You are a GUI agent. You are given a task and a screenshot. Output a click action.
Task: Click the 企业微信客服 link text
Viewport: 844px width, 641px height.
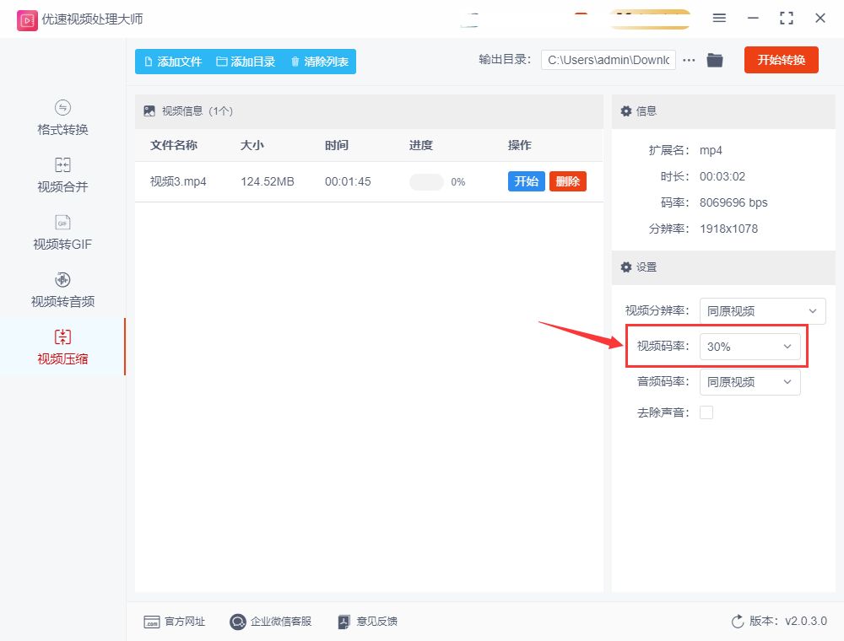(281, 622)
